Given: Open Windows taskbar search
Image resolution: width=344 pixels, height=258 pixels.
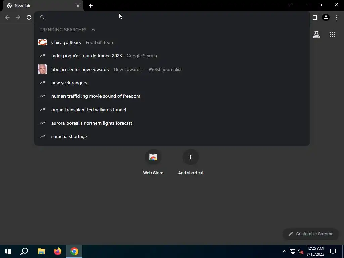Looking at the screenshot, I should [x=24, y=251].
